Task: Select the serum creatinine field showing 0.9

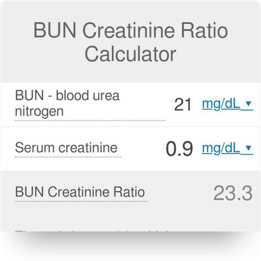Action: click(x=179, y=149)
